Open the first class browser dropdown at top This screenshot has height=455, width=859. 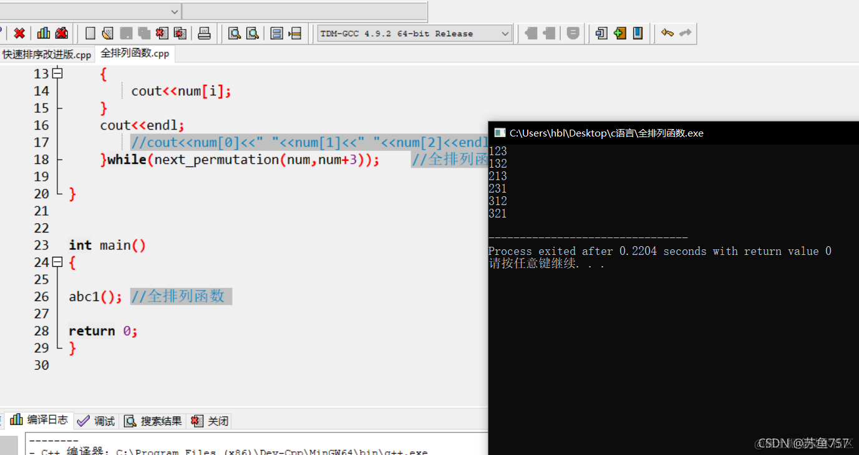click(90, 11)
